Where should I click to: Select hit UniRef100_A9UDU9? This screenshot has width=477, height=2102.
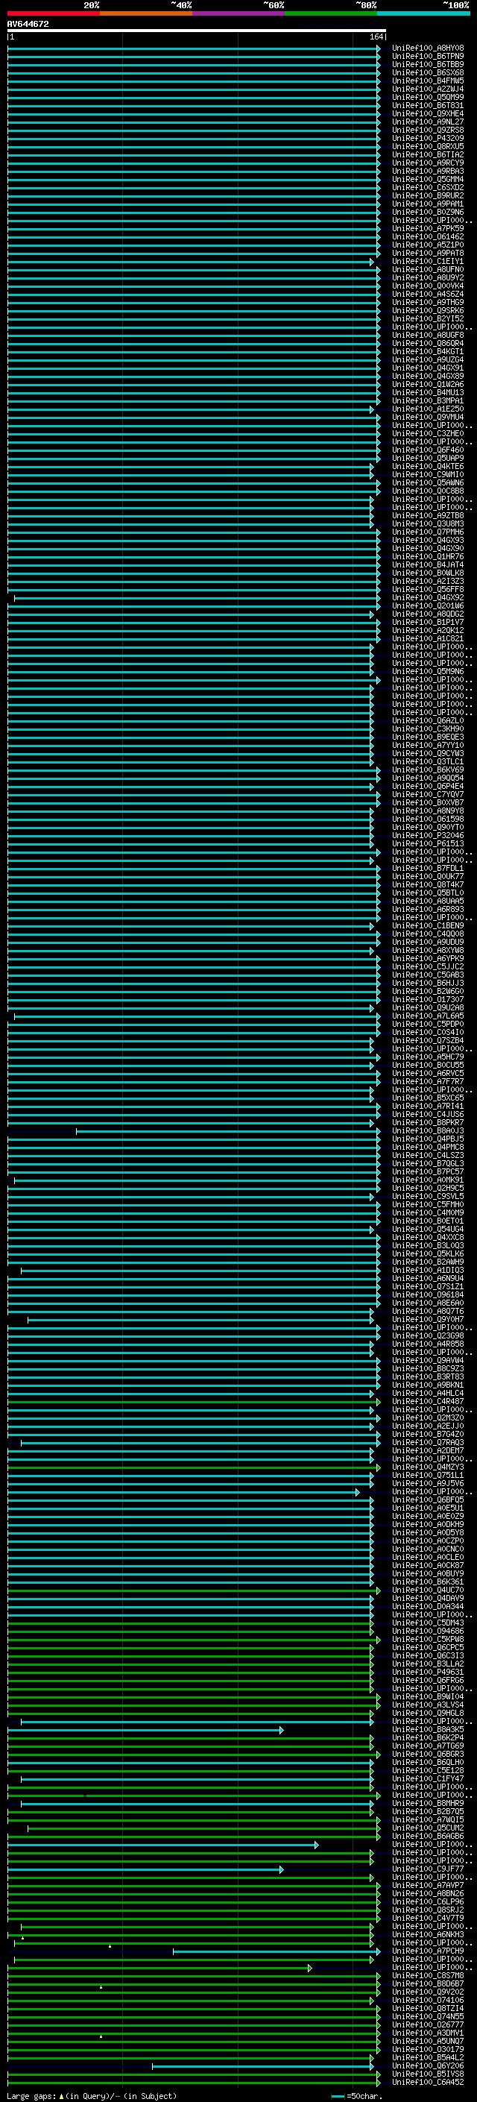point(427,942)
